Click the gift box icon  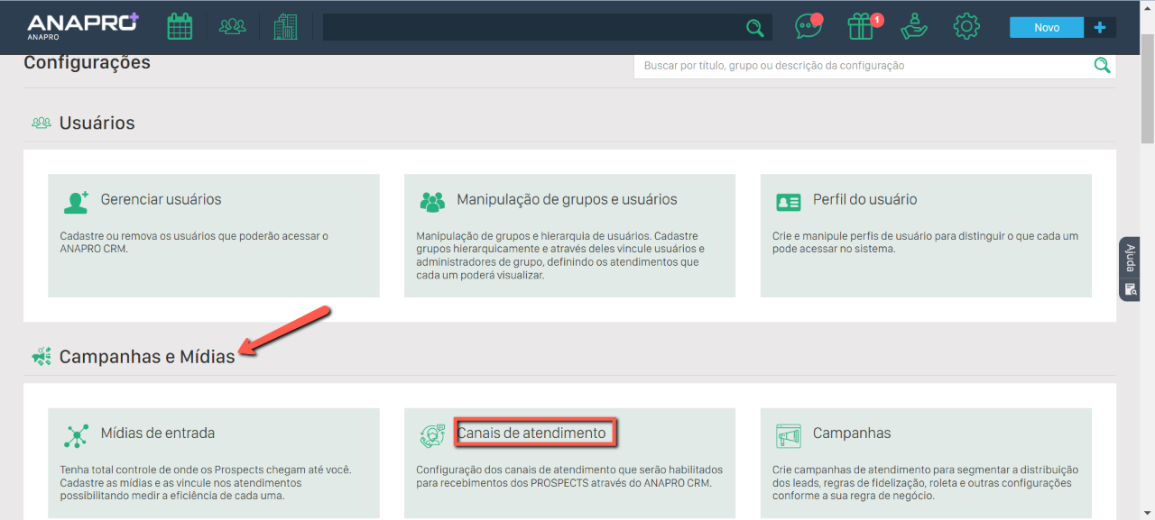pos(862,27)
